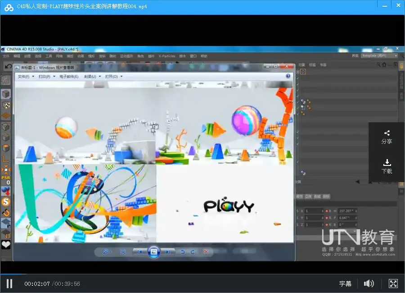Click the Undo arrow in Cinema 4D toolbar

click(x=8, y=67)
